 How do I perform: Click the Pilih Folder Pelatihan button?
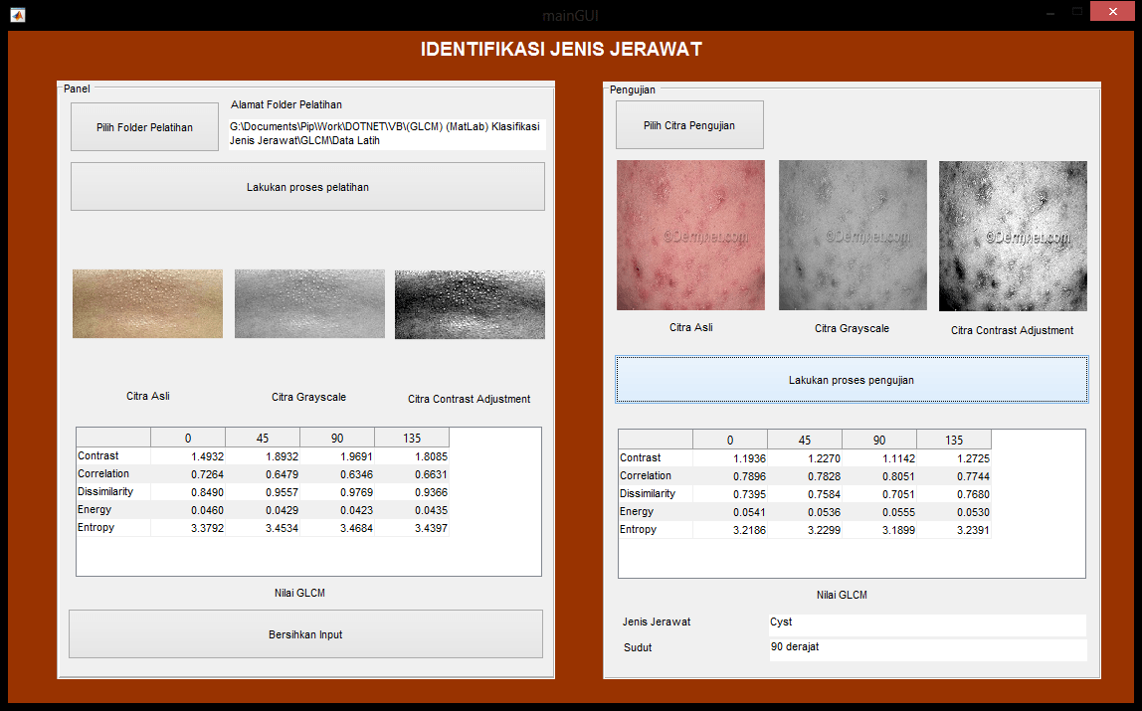144,127
